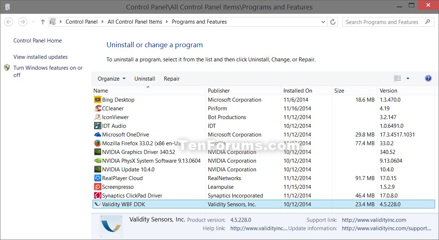The height and width of the screenshot is (240, 439).
Task: Click inside the Search Programs and Features box
Action: 382,22
